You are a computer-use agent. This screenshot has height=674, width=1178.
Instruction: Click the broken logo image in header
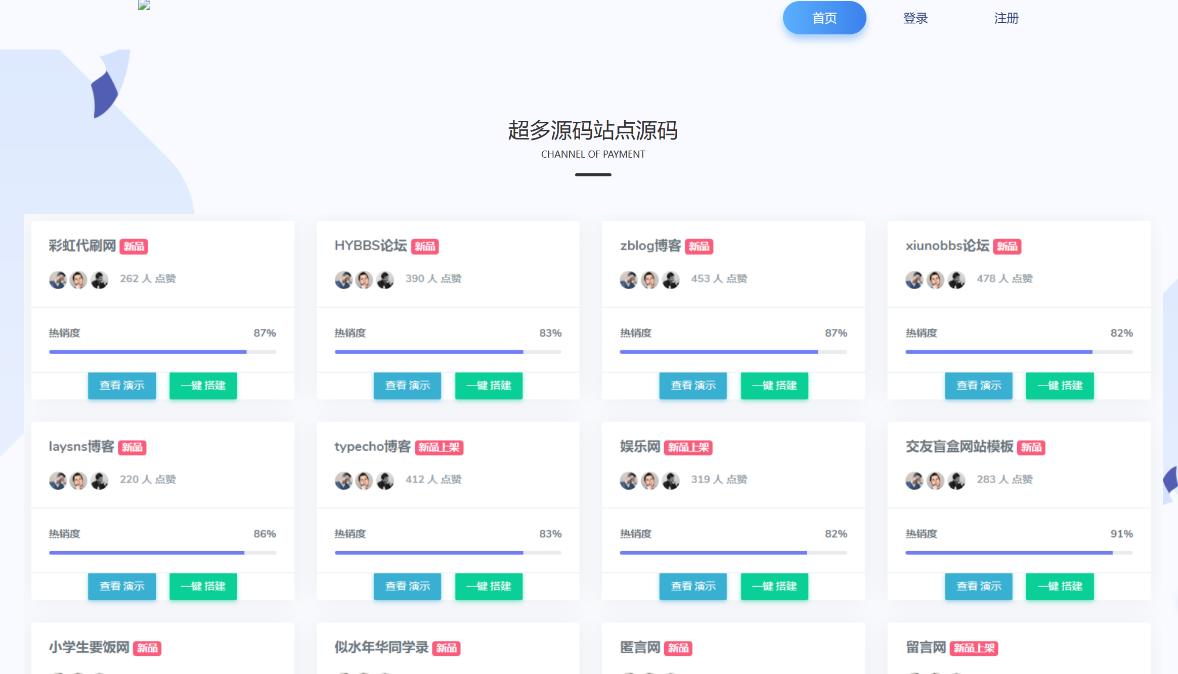(x=144, y=6)
